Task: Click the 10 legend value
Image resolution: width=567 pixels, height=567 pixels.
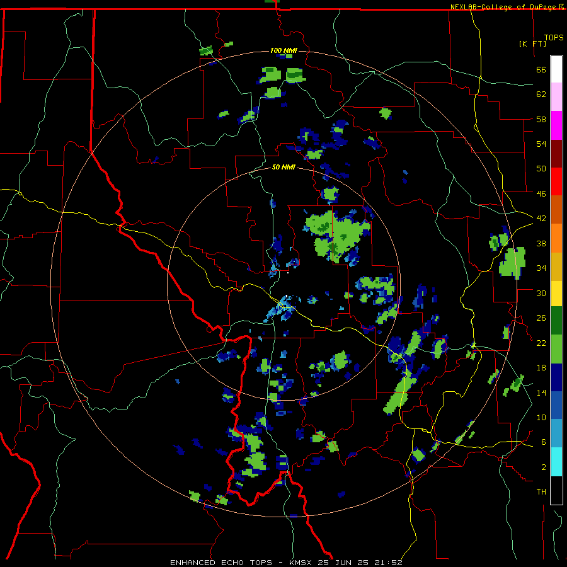Action: 541,417
